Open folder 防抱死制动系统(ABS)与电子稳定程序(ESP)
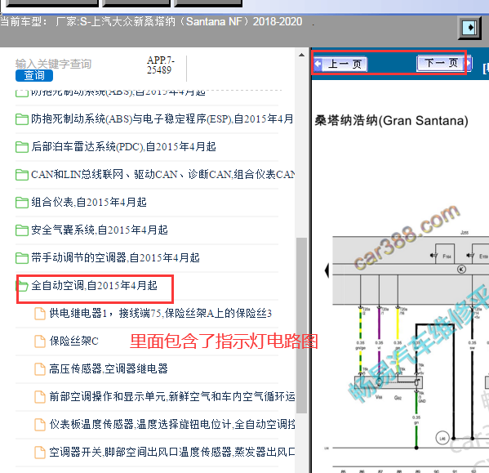 (162, 119)
